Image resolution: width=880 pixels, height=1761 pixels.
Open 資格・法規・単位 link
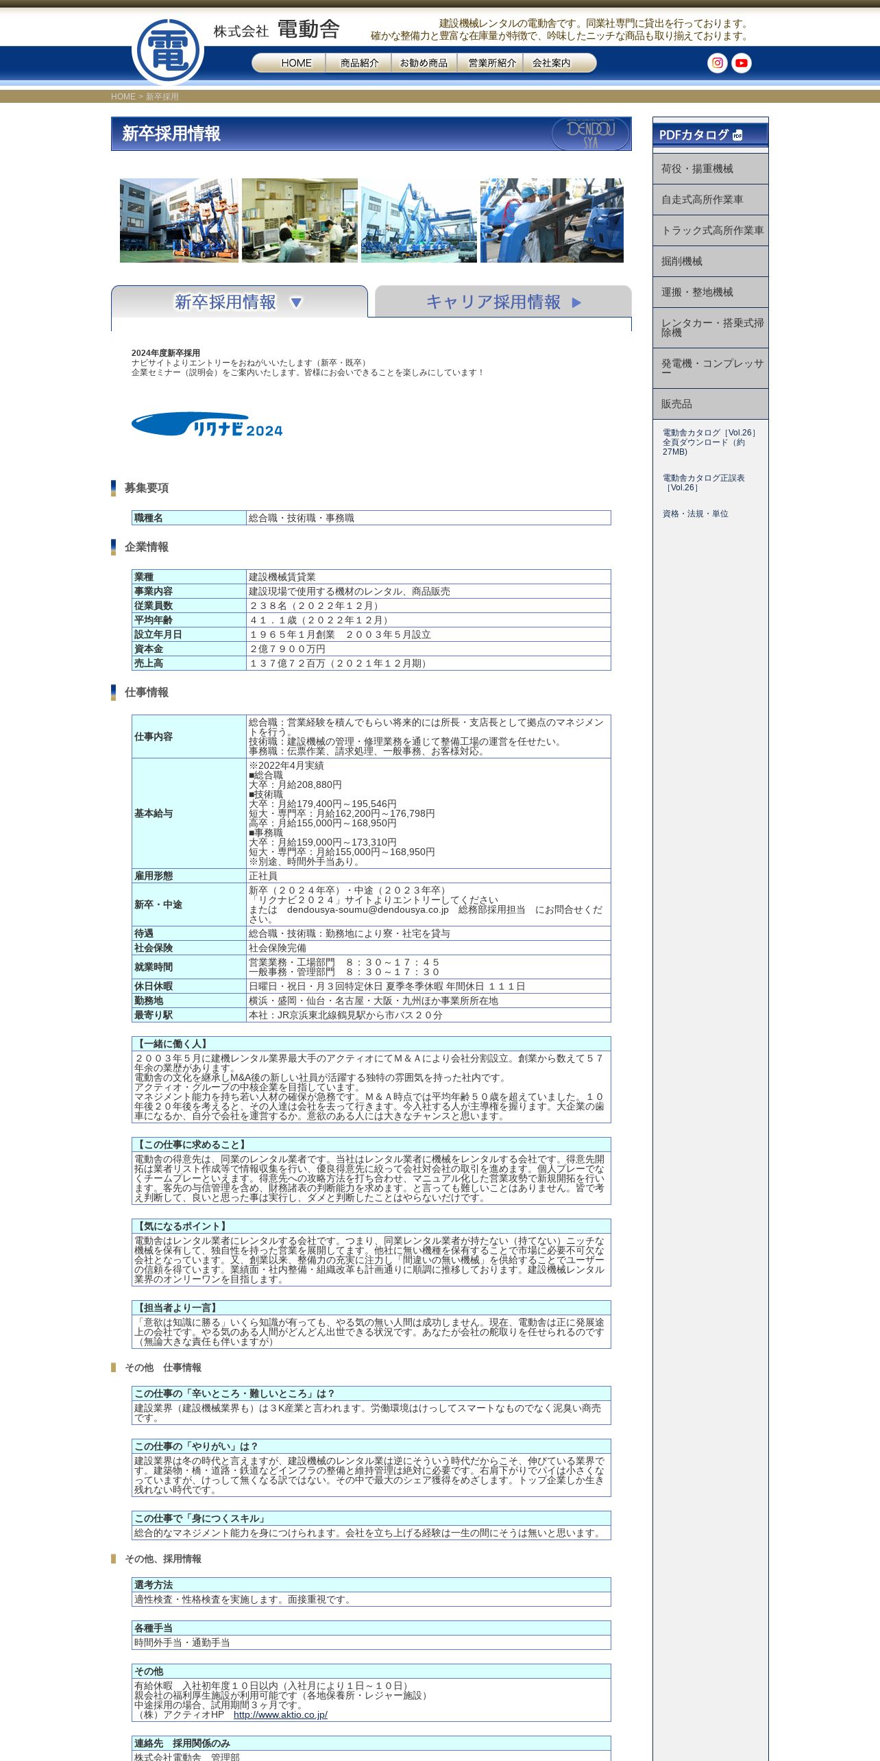(695, 514)
